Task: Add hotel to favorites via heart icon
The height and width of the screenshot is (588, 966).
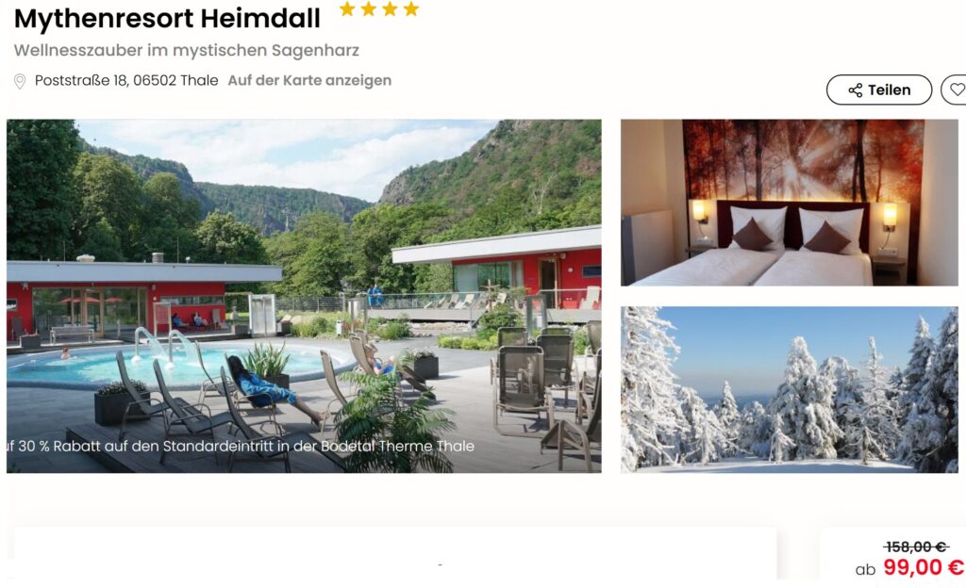Action: (957, 90)
